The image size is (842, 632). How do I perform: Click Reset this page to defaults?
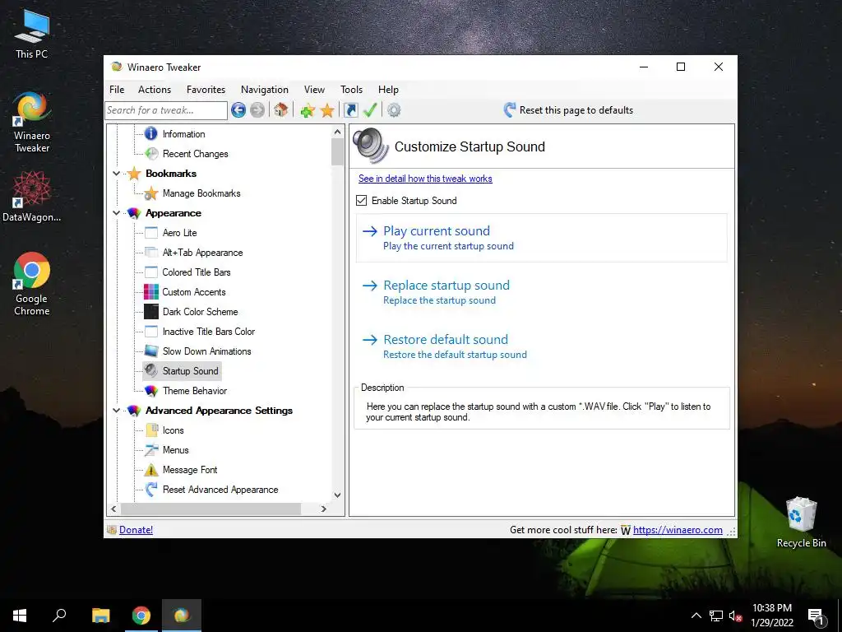point(568,110)
